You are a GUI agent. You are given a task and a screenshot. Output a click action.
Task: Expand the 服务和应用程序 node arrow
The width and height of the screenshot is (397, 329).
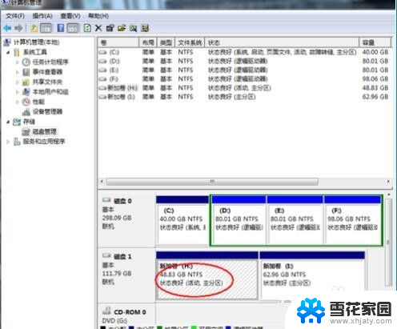(8, 142)
